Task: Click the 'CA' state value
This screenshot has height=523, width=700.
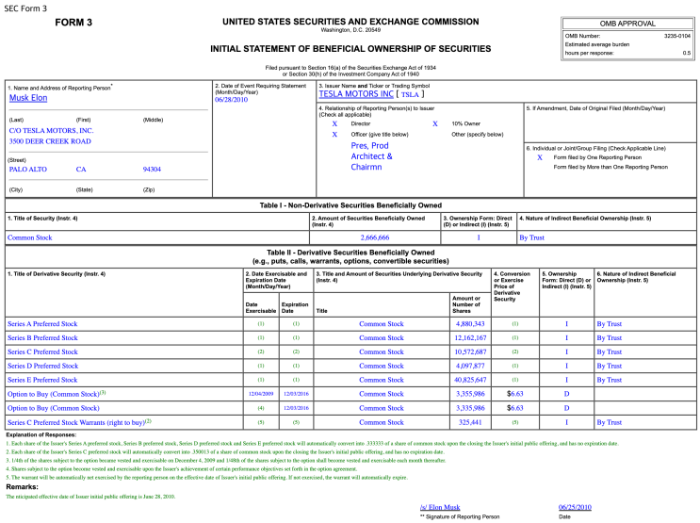Action: click(81, 170)
